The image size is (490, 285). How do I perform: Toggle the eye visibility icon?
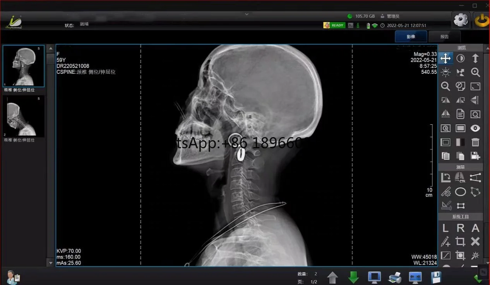tap(475, 128)
